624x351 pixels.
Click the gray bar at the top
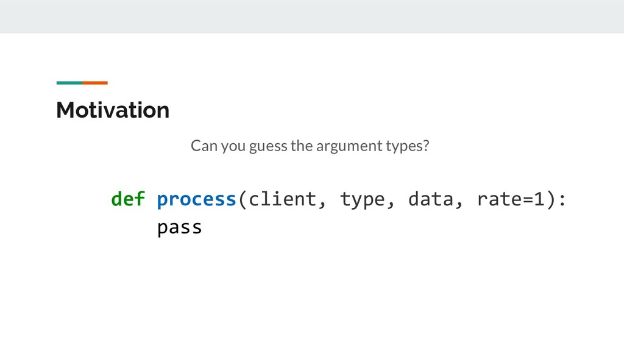312,16
